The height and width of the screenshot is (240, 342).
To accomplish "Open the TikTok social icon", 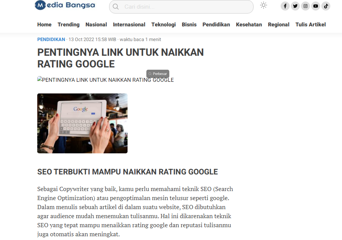I will click(x=326, y=6).
